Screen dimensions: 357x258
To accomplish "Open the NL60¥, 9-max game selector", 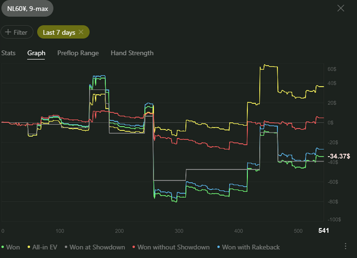I will (x=27, y=8).
